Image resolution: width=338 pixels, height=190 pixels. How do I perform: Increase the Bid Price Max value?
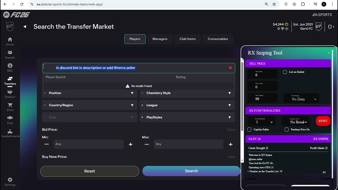(x=231, y=144)
